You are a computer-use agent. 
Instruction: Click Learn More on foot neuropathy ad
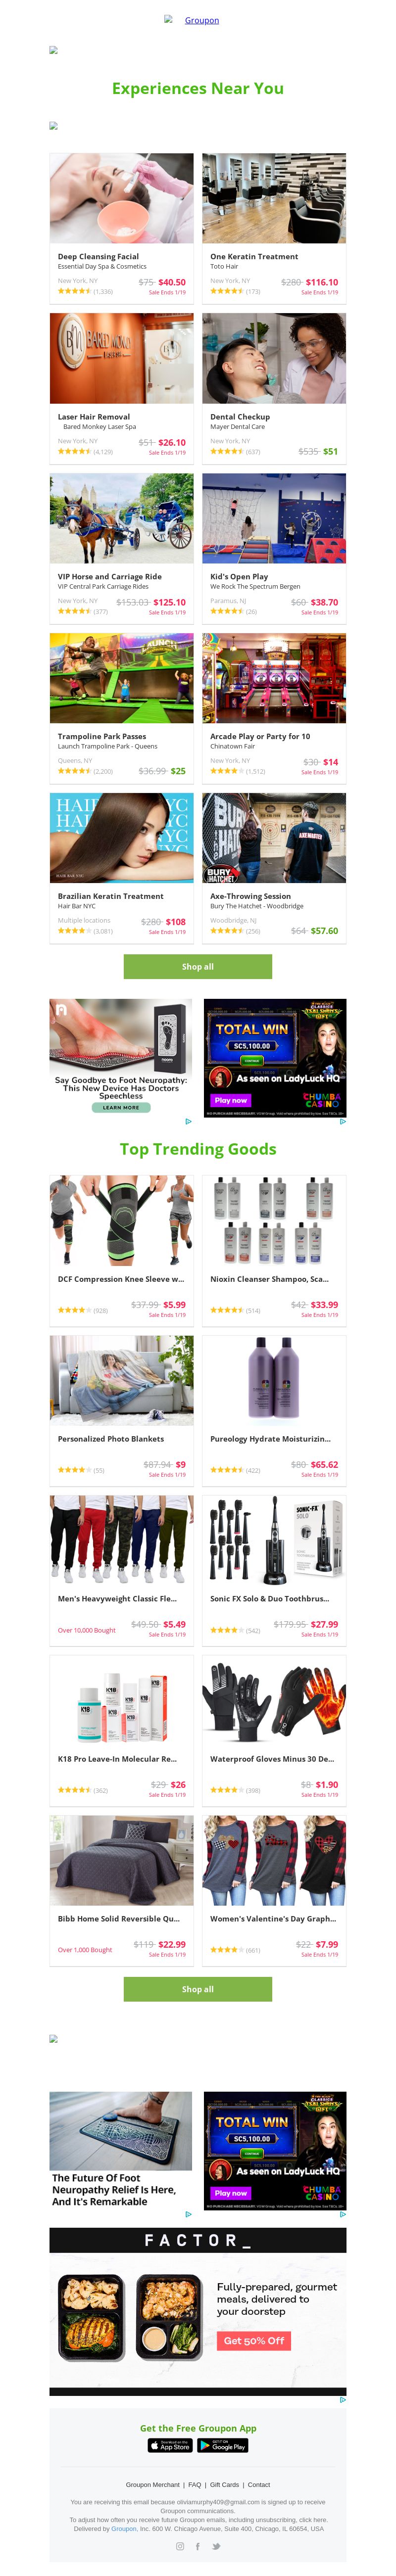121,1107
